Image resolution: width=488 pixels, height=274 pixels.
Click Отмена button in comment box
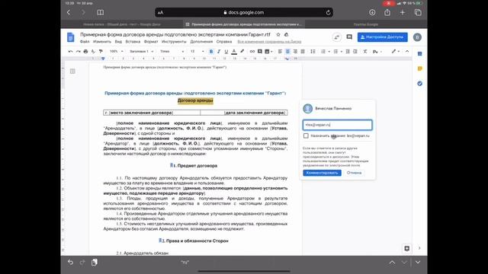coord(354,173)
